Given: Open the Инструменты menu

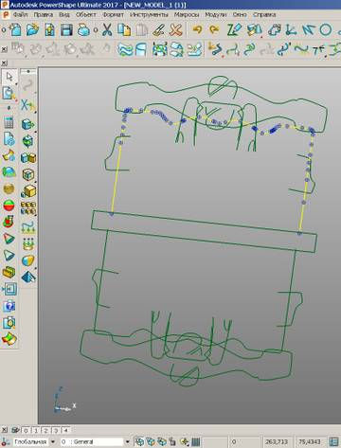Looking at the screenshot, I should click(149, 14).
